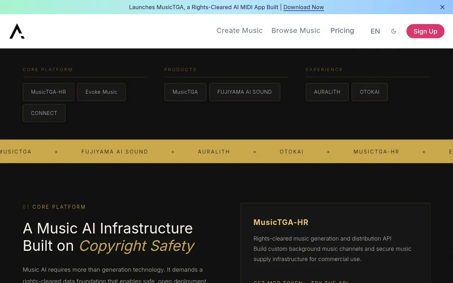Go to Browse Music
453x283 pixels.
tap(296, 30)
